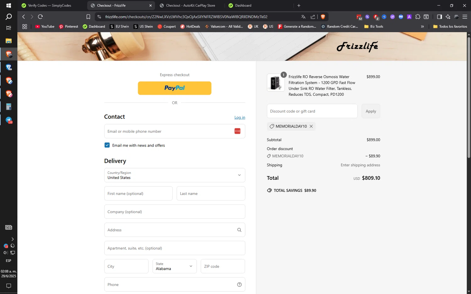Open a new browser tab
471x294 pixels.
299,5
